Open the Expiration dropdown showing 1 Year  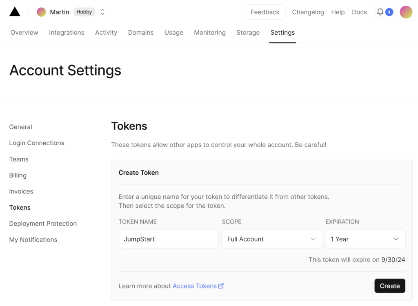pyautogui.click(x=365, y=239)
